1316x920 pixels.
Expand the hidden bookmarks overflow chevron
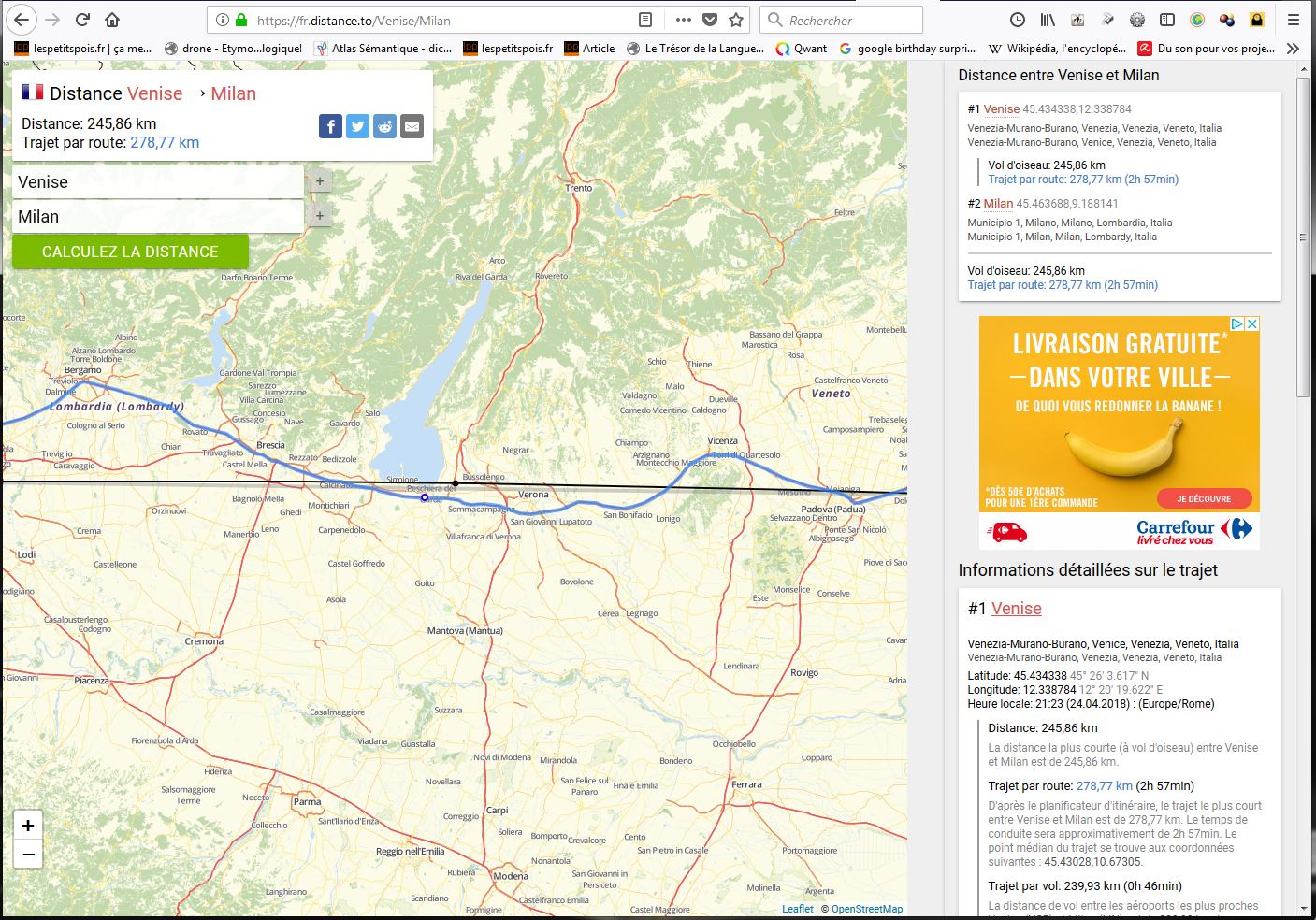(x=1294, y=49)
